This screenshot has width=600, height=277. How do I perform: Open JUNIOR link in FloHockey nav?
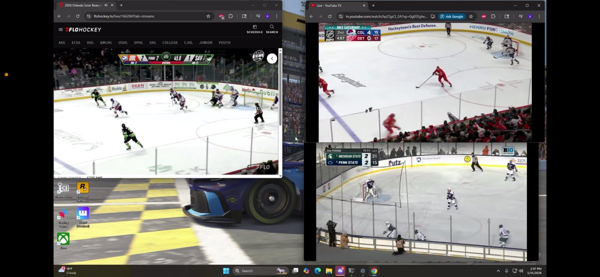pyautogui.click(x=205, y=42)
